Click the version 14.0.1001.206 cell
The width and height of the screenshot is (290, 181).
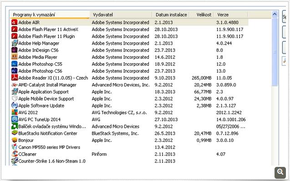pos(231,119)
